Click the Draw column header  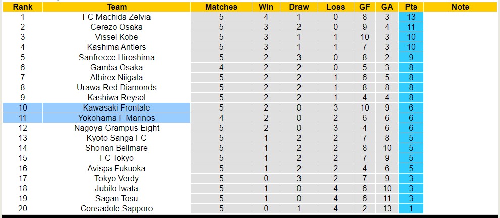pyautogui.click(x=299, y=7)
